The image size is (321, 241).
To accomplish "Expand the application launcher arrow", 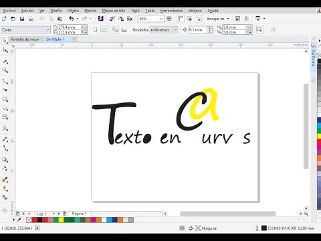I will (264, 19).
